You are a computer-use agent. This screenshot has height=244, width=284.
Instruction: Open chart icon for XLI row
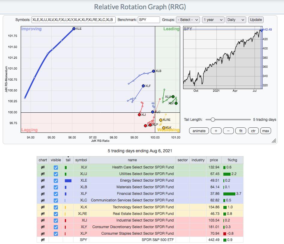[x=43, y=221]
